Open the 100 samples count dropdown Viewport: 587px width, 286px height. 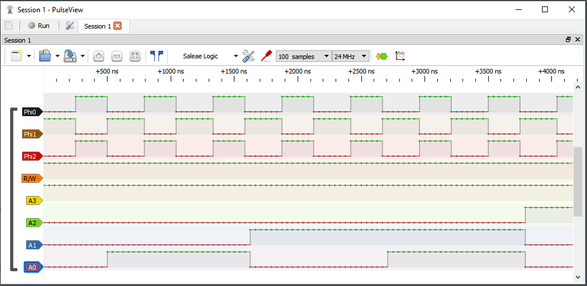[x=303, y=56]
